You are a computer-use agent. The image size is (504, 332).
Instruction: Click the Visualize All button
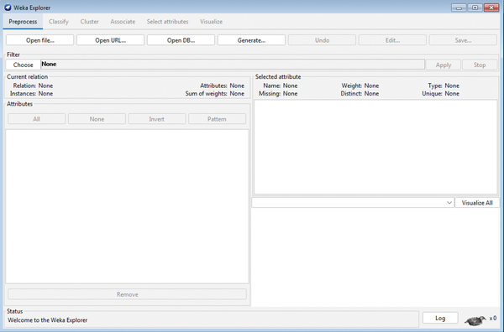(x=477, y=203)
